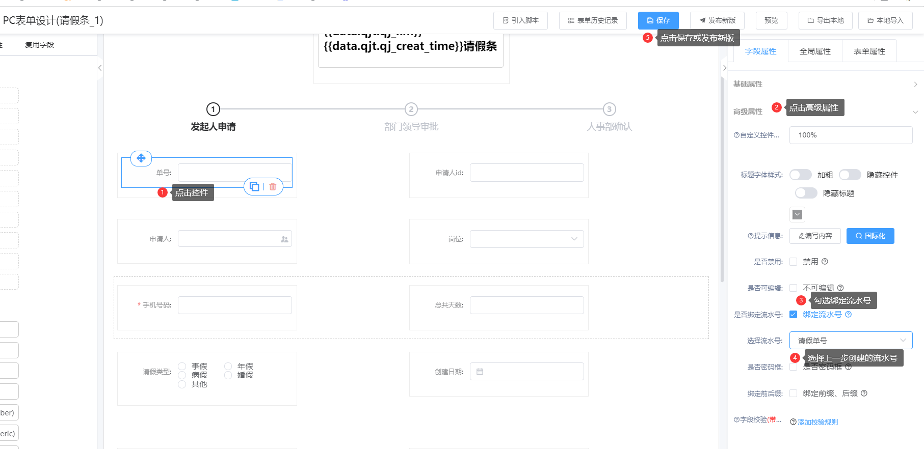The width and height of the screenshot is (924, 449).
Task: Select step circle 2 部门领导审批
Action: click(x=411, y=109)
